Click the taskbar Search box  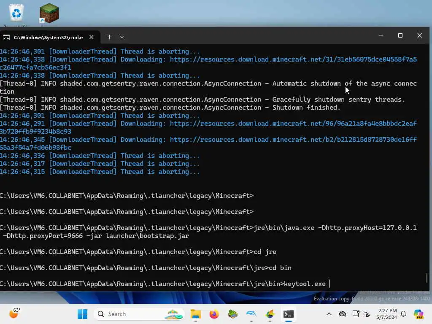click(x=139, y=314)
